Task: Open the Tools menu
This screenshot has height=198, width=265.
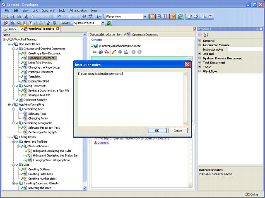Action: coord(62,11)
